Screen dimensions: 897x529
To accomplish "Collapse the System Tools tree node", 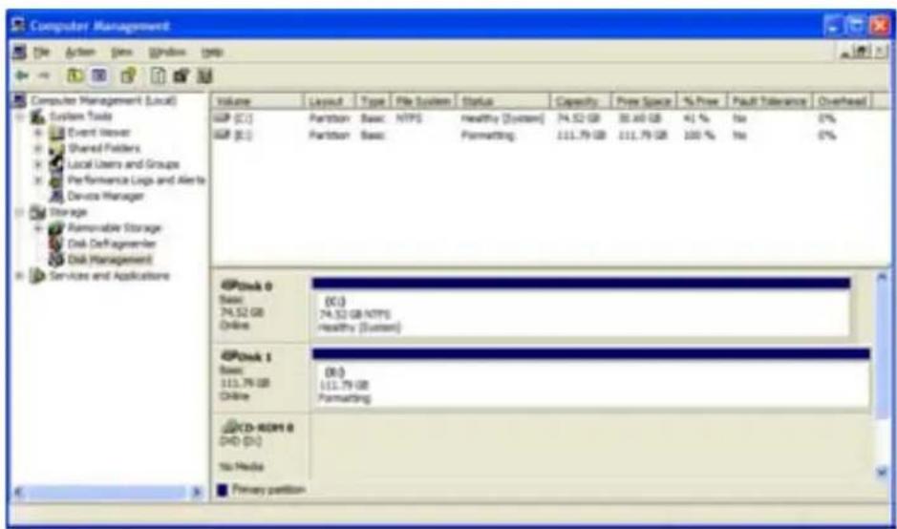I will point(20,116).
